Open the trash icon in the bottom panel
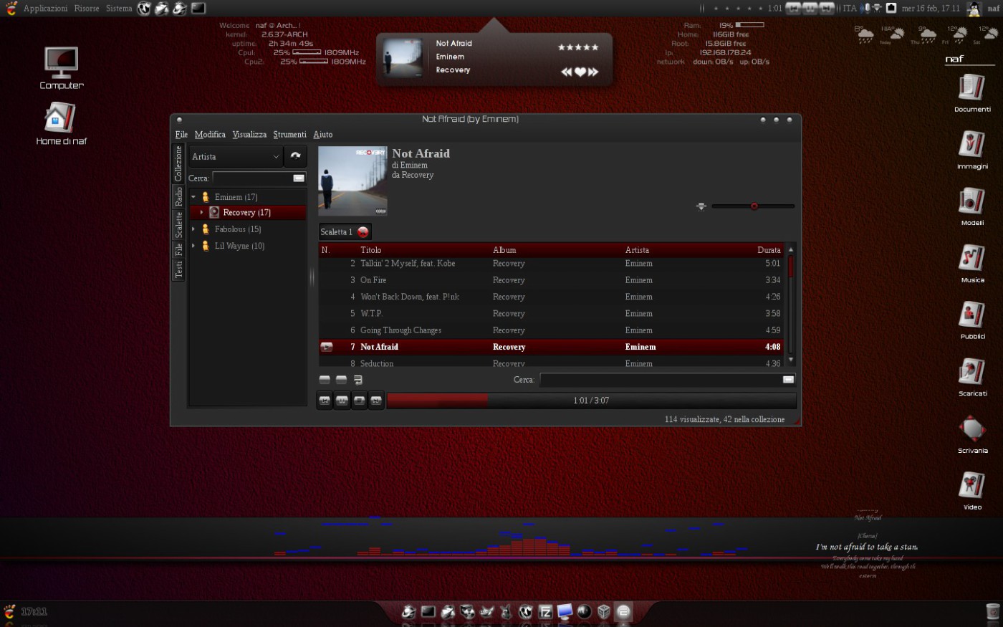This screenshot has height=627, width=1003. (x=992, y=612)
